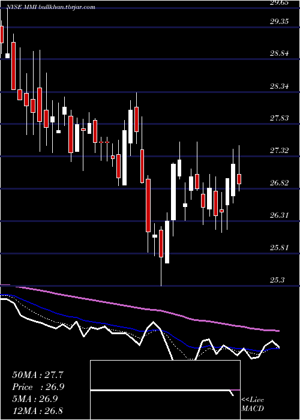
Task: Click the lowest-wick red candle touching 25.3
Action: 161,244
